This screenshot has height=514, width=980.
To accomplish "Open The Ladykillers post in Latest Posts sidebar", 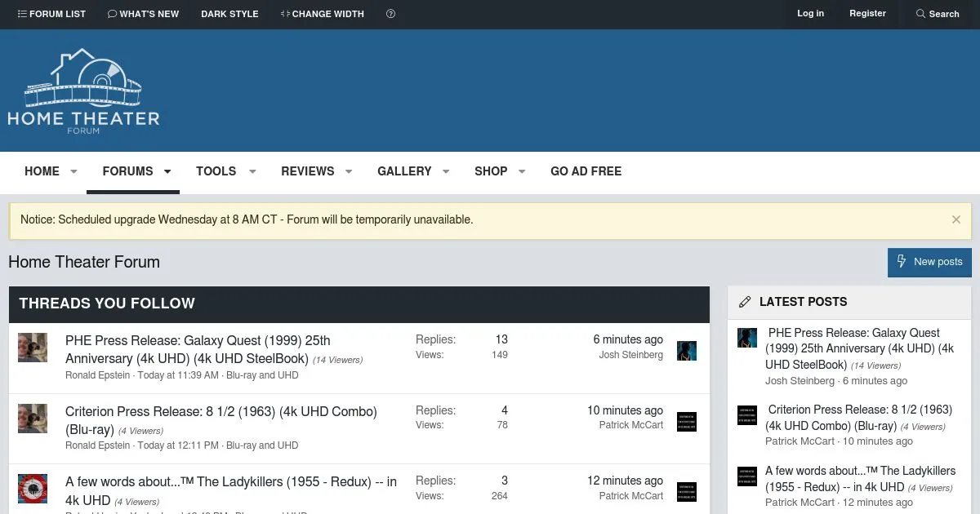I will click(860, 479).
